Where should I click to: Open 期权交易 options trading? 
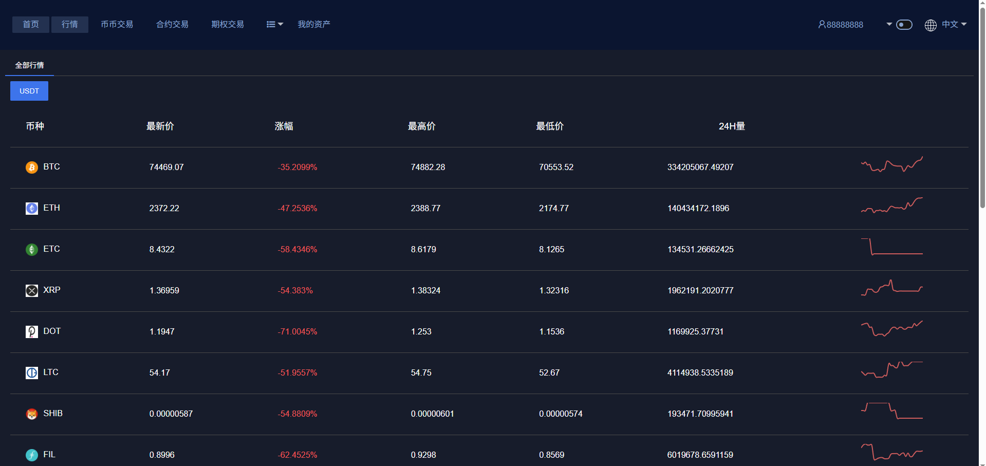coord(228,25)
